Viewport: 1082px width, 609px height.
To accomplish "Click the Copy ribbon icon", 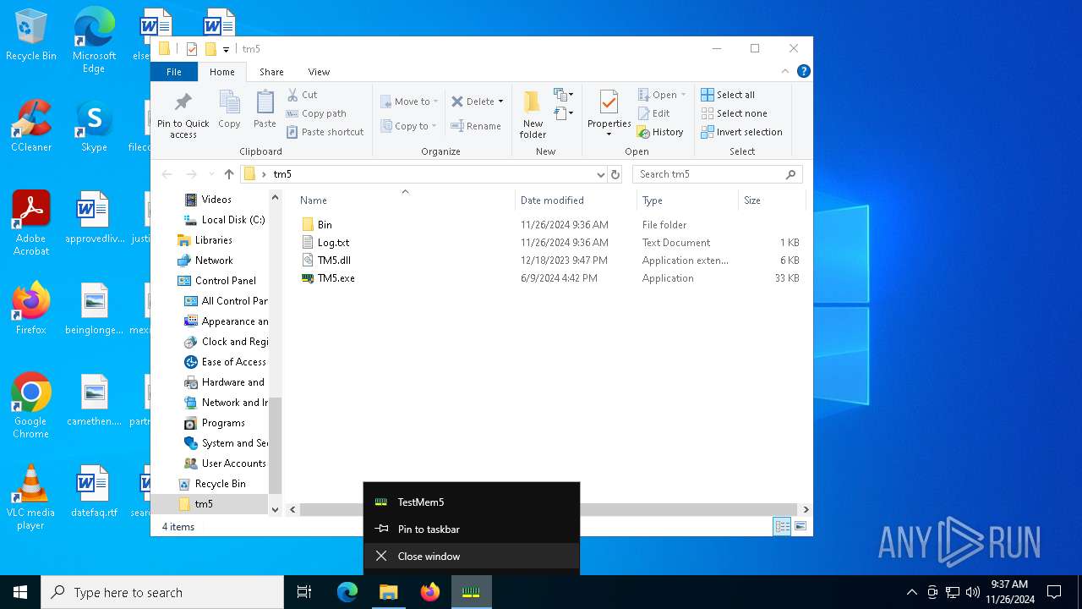I will point(229,110).
